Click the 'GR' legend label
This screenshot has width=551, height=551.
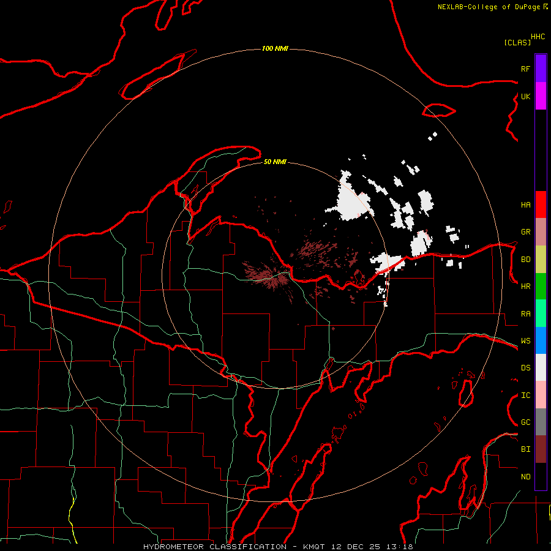click(525, 232)
